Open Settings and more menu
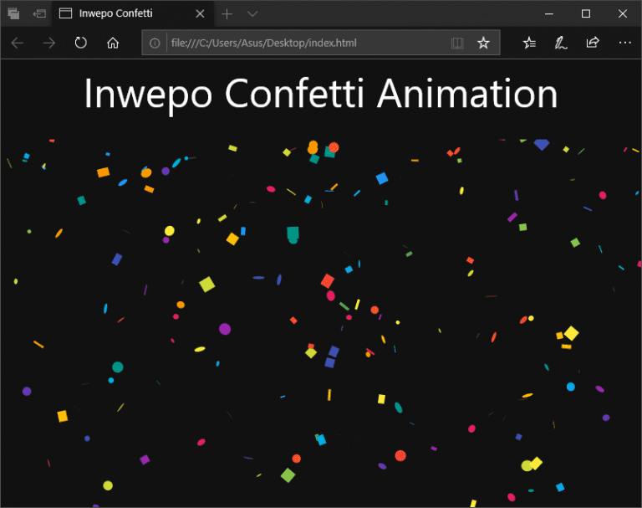This screenshot has width=642, height=508. [624, 43]
